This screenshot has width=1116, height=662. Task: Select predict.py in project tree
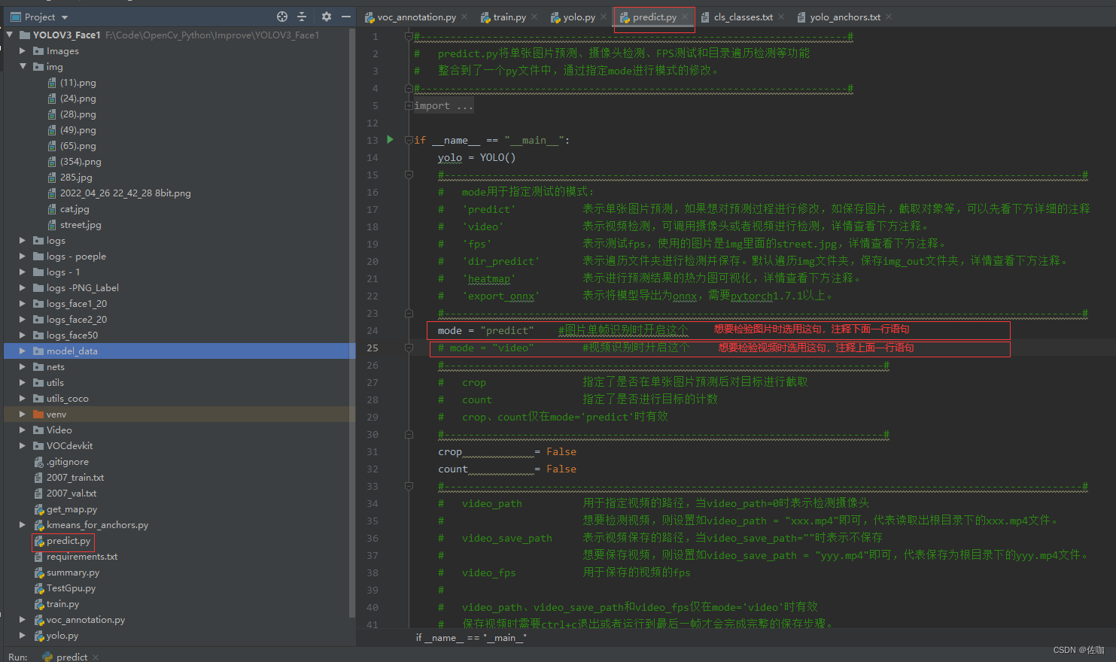pyautogui.click(x=68, y=540)
